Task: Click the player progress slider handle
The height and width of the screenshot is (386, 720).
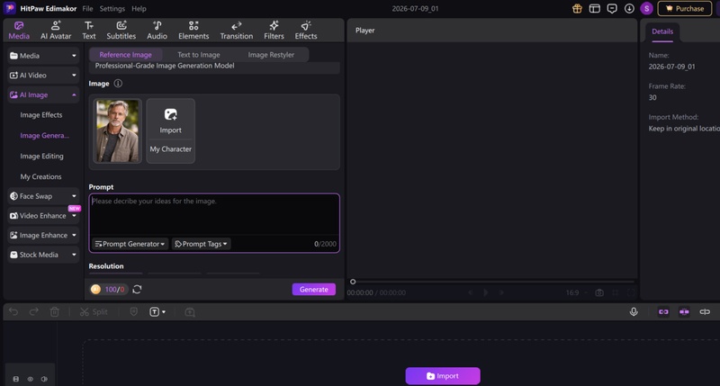Action: tap(353, 282)
